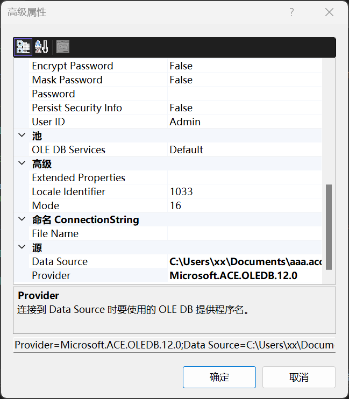Click the help question mark icon

point(291,12)
